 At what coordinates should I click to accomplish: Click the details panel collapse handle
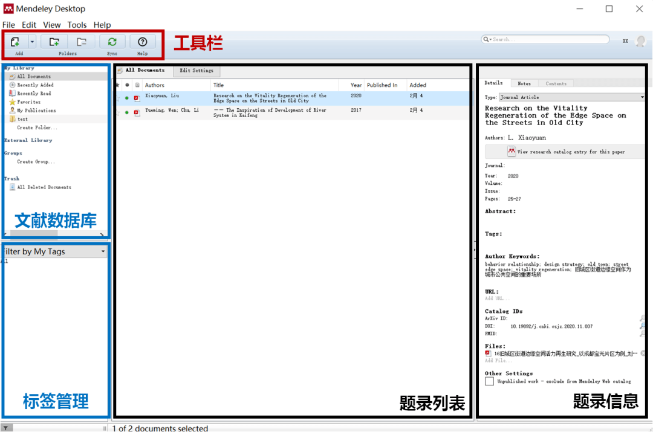pyautogui.click(x=475, y=250)
